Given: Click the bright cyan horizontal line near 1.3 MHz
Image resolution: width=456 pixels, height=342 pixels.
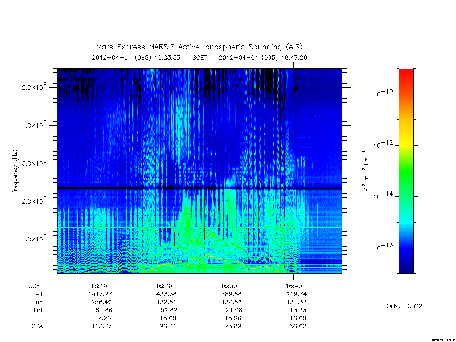Looking at the screenshot, I should coord(199,228).
